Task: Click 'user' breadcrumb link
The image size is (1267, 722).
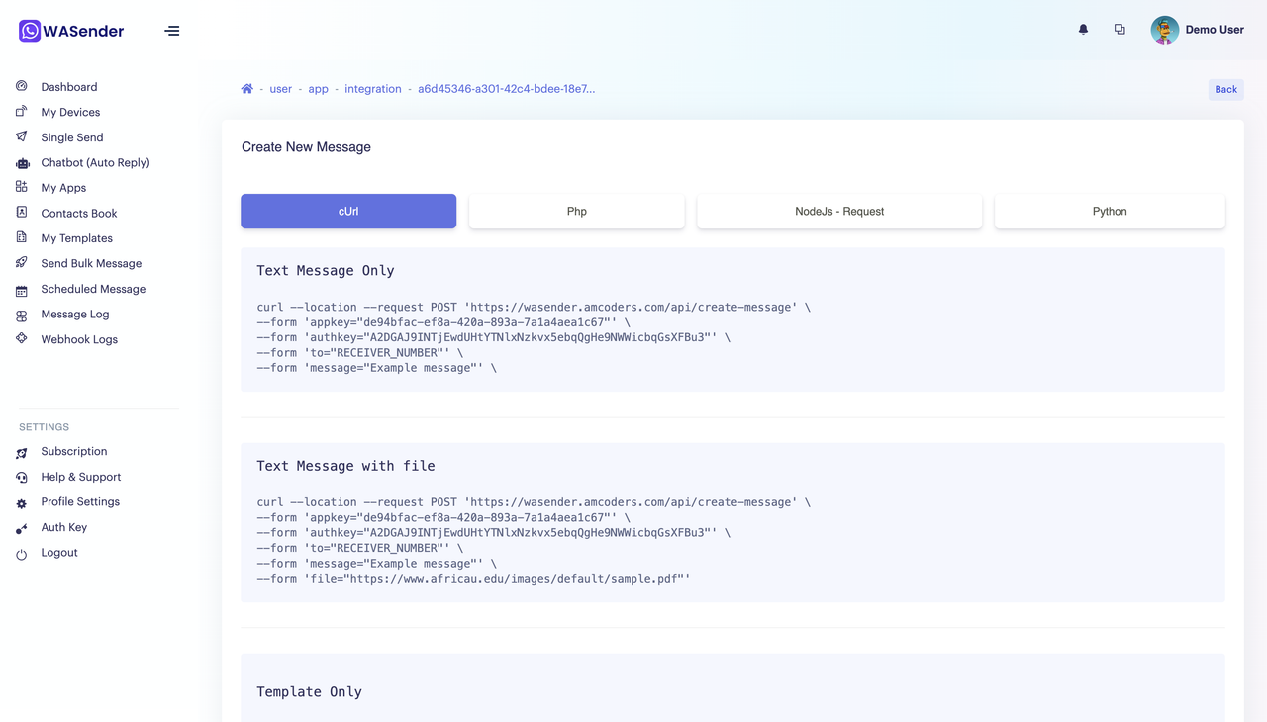Action: [x=281, y=89]
